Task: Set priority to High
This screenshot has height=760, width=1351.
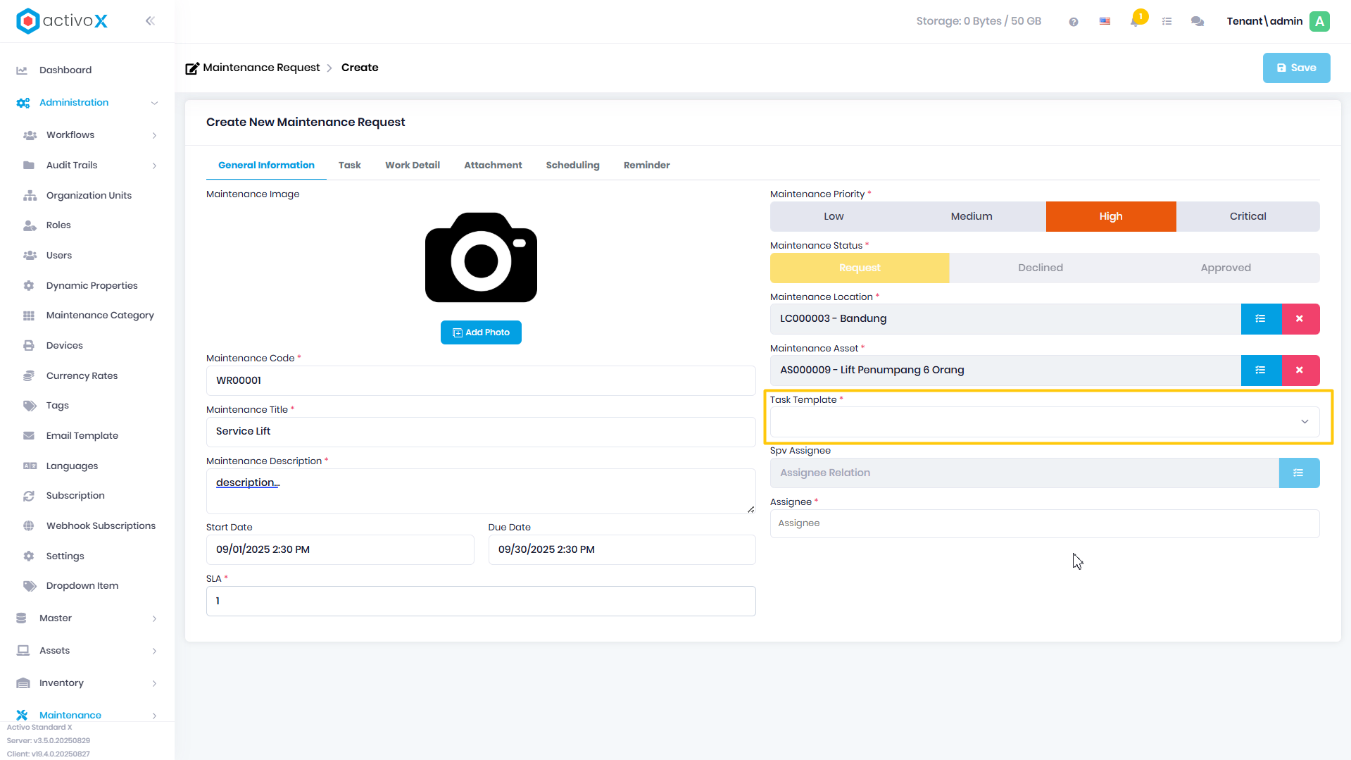Action: 1111,217
